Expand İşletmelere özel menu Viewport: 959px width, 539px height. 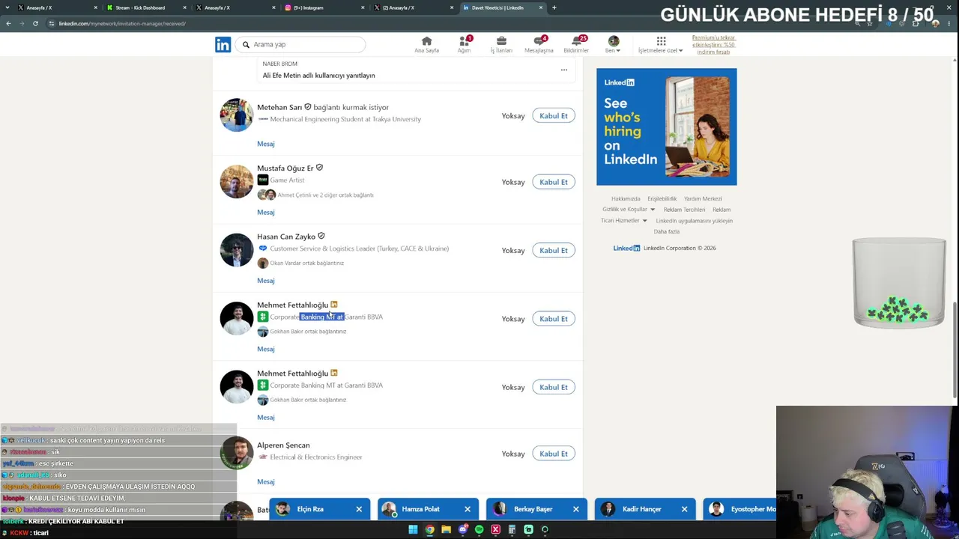(661, 45)
